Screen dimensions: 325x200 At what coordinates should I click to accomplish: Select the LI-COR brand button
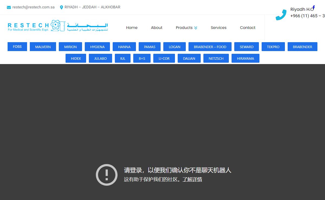point(164,58)
